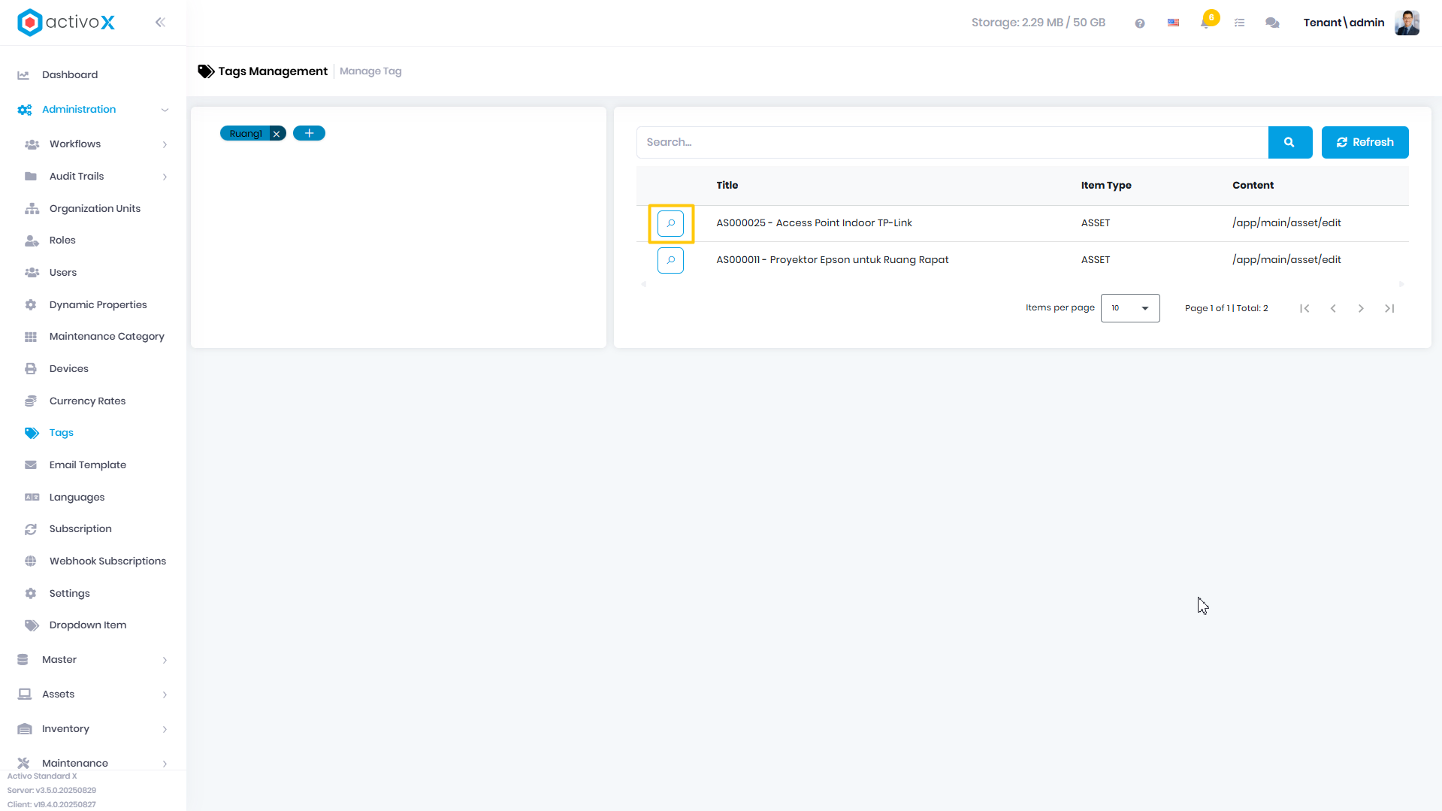Click the Refresh button
The height and width of the screenshot is (811, 1442).
(x=1365, y=142)
